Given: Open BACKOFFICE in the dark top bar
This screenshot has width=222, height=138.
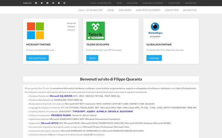Looking at the screenshot, I should click(191, 3).
